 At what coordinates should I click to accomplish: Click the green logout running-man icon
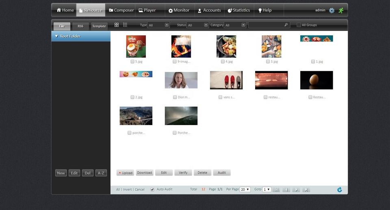(x=341, y=10)
